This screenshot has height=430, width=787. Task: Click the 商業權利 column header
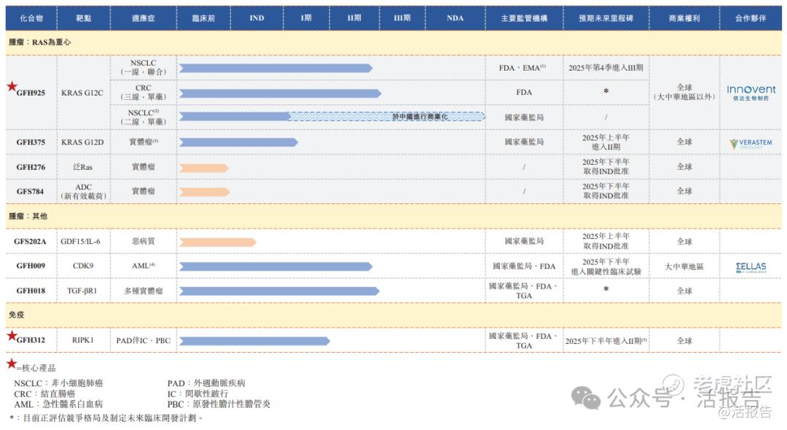(x=684, y=18)
